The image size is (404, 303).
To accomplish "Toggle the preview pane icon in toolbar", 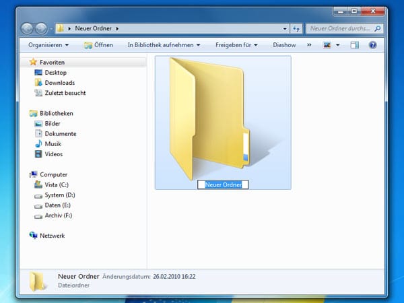I will click(x=353, y=45).
